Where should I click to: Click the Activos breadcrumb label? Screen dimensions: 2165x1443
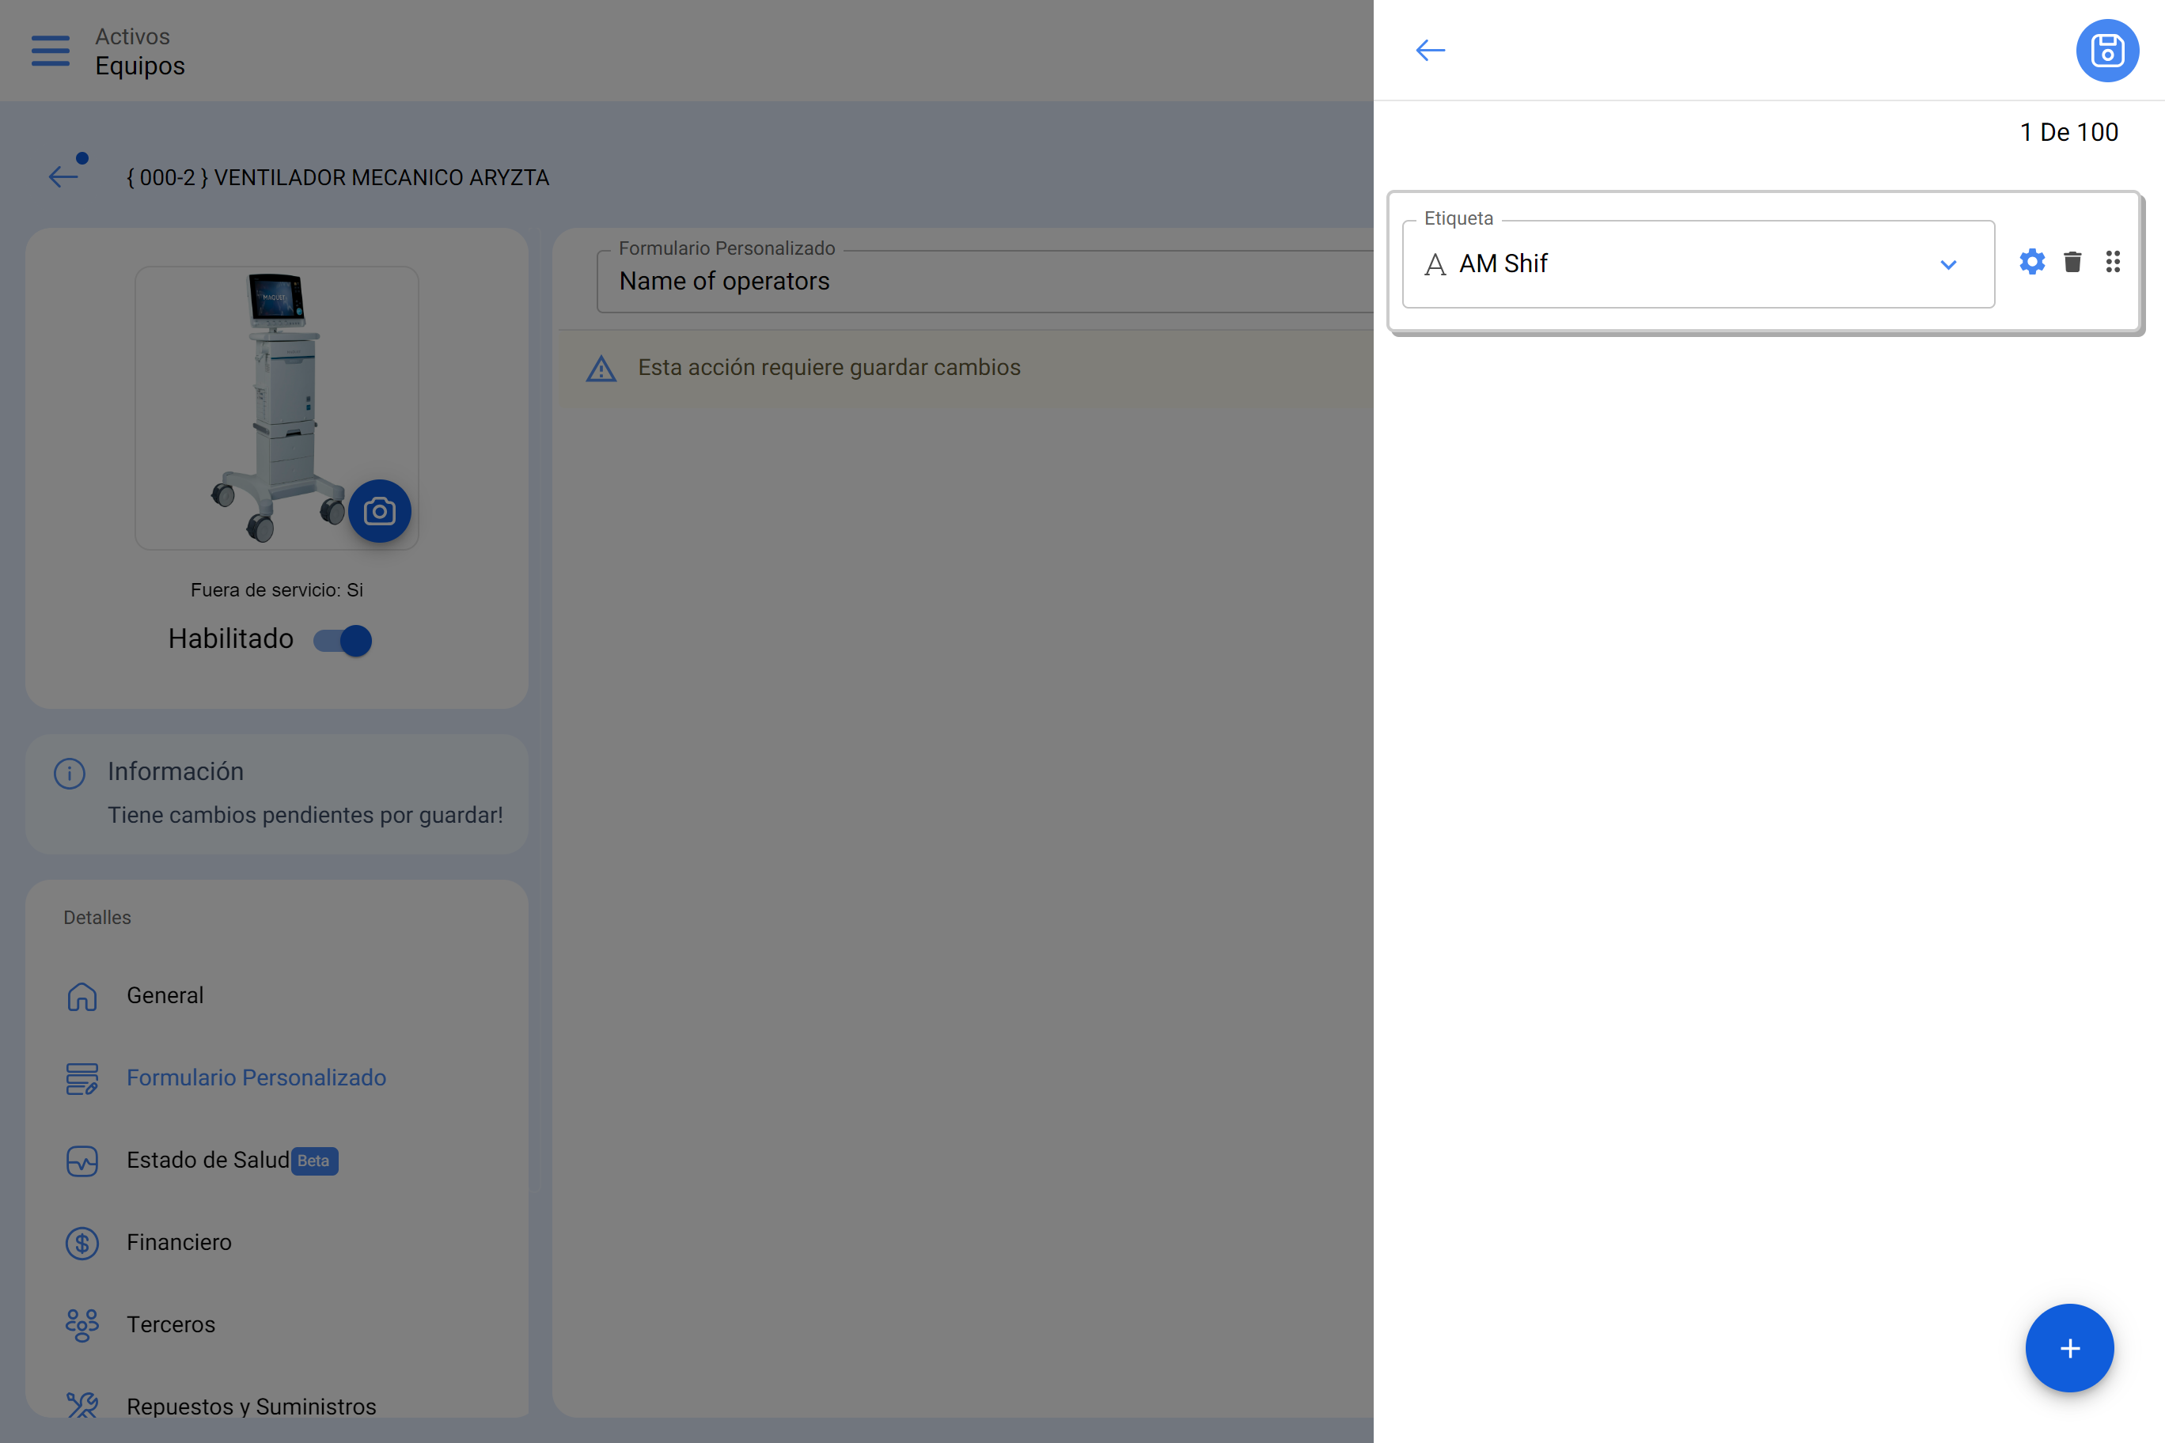pos(133,37)
